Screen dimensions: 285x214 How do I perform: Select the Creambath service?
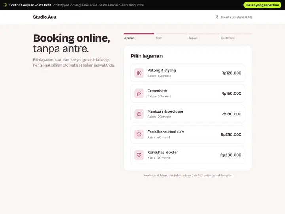[x=188, y=94]
